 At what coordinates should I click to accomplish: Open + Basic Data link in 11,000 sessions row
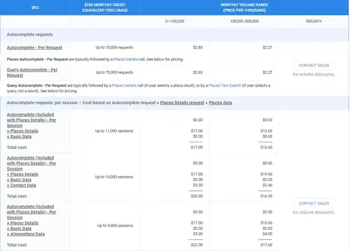tap(19, 136)
